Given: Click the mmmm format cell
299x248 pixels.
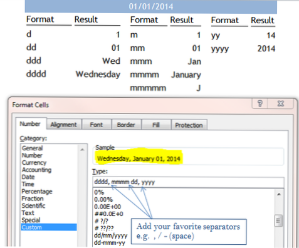Looking at the screenshot, I should click(144, 75).
